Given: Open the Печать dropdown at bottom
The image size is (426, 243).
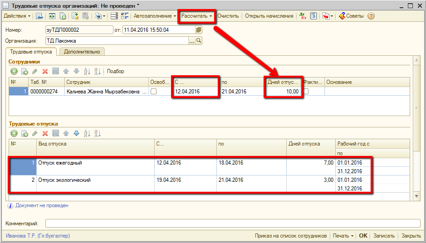Looking at the screenshot, I should point(343,236).
